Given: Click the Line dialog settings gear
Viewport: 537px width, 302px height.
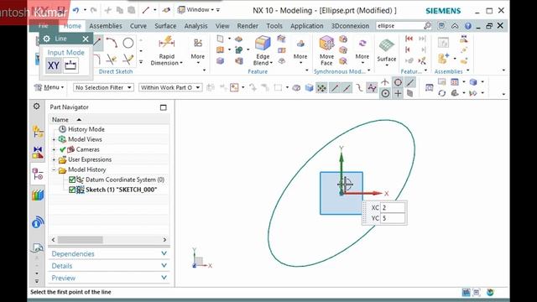Looking at the screenshot, I should point(47,39).
